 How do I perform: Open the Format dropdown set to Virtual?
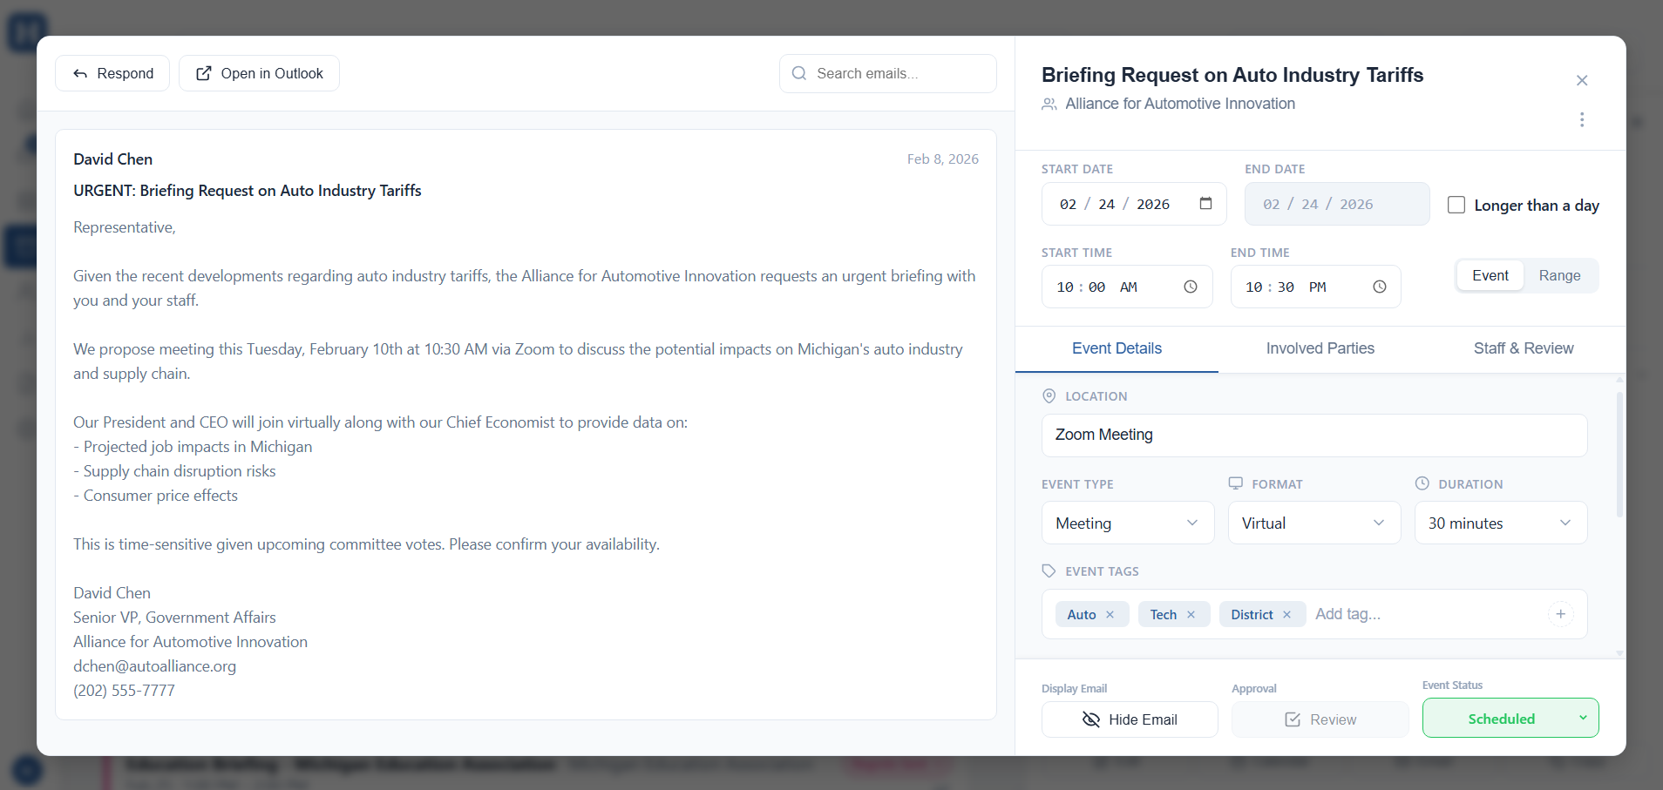pyautogui.click(x=1313, y=523)
